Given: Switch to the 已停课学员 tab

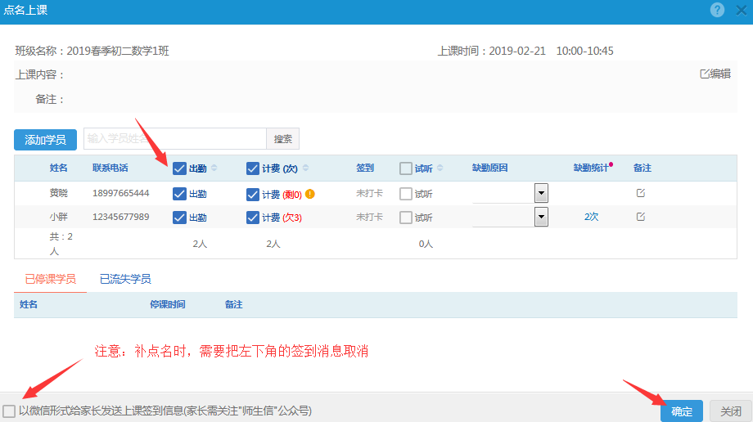Looking at the screenshot, I should tap(51, 279).
